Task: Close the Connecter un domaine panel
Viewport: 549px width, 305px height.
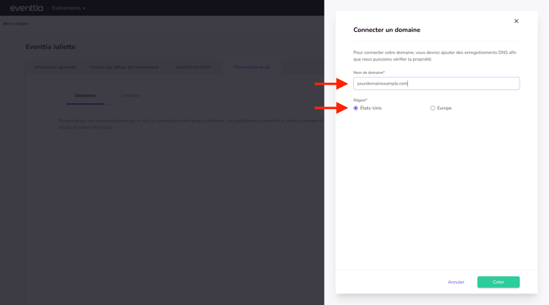Action: (x=516, y=21)
